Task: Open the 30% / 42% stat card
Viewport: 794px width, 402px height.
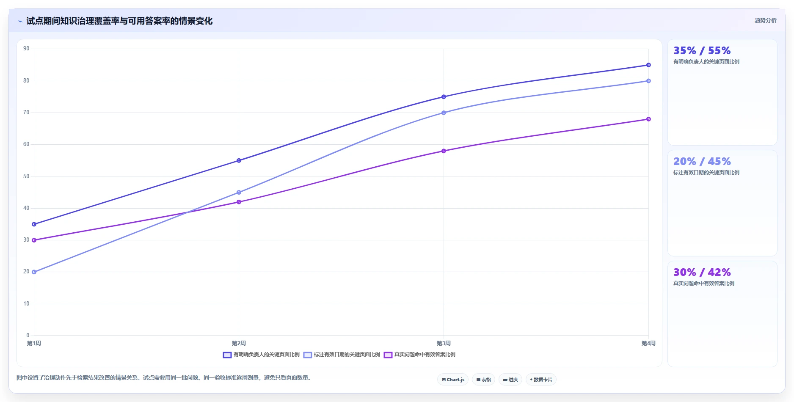Action: [x=722, y=314]
